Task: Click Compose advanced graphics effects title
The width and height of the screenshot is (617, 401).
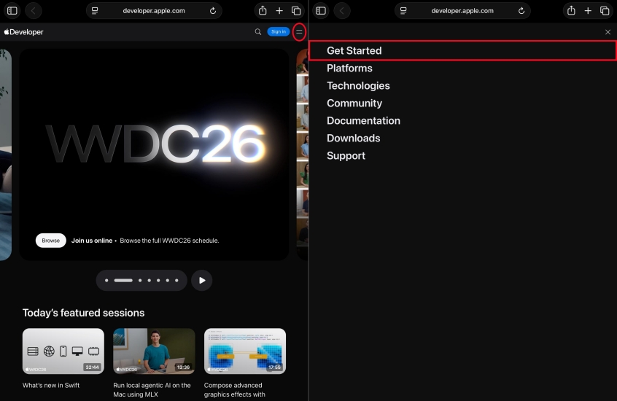Action: [235, 389]
